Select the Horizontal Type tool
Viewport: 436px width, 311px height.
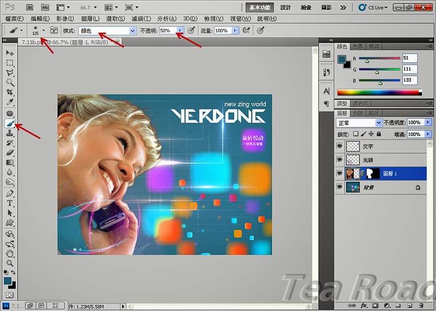pos(10,203)
